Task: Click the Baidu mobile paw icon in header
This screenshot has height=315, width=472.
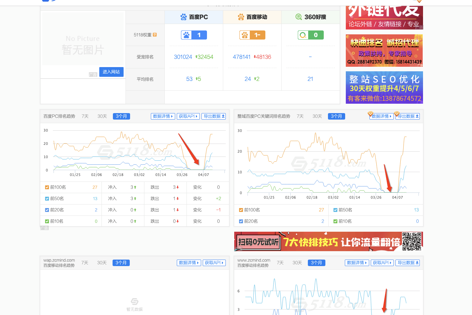Action: [241, 17]
